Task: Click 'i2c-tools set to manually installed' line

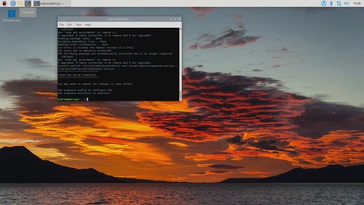Action: (85, 51)
